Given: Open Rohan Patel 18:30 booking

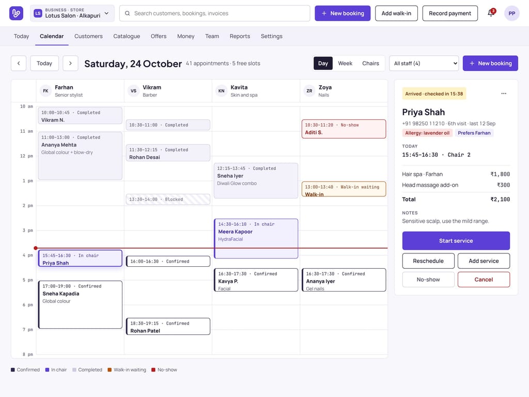Looking at the screenshot, I should click(x=168, y=327).
